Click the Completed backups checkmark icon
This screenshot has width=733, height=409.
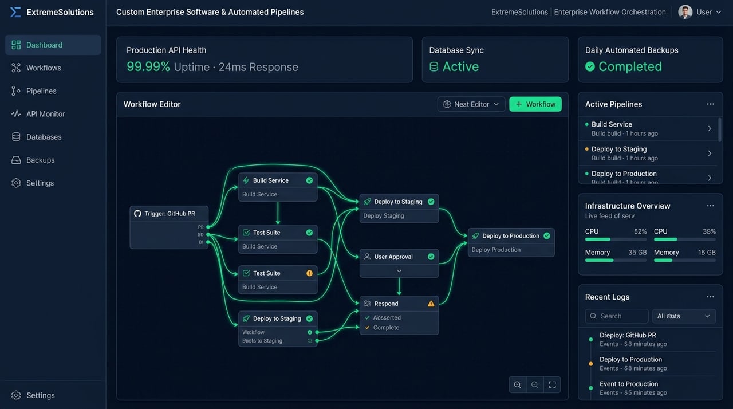tap(590, 66)
